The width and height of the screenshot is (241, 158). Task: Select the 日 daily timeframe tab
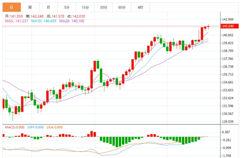tap(12, 7)
